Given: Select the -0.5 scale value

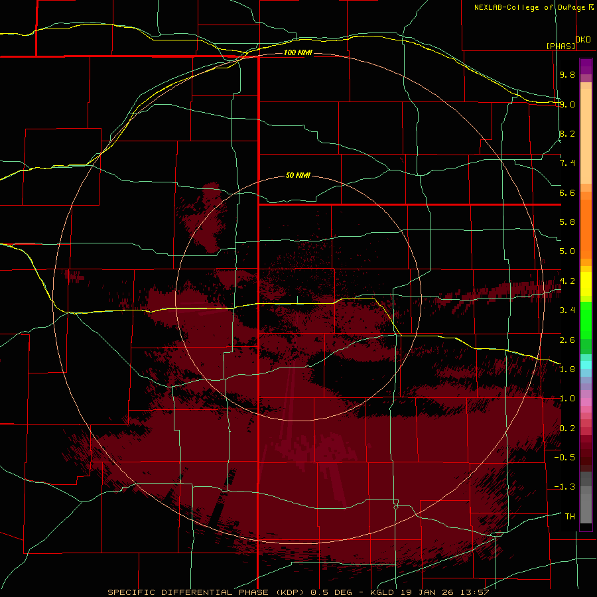Looking at the screenshot, I should pyautogui.click(x=564, y=457).
